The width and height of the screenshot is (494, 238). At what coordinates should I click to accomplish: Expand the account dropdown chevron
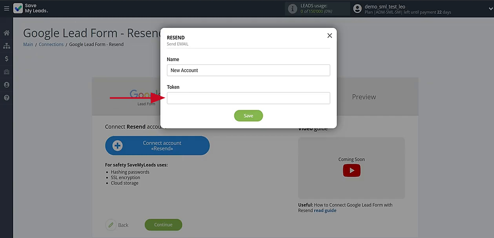(x=490, y=9)
